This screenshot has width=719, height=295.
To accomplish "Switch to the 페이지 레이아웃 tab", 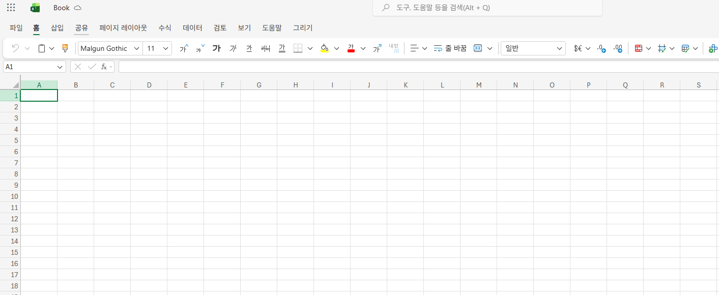I will (x=123, y=28).
